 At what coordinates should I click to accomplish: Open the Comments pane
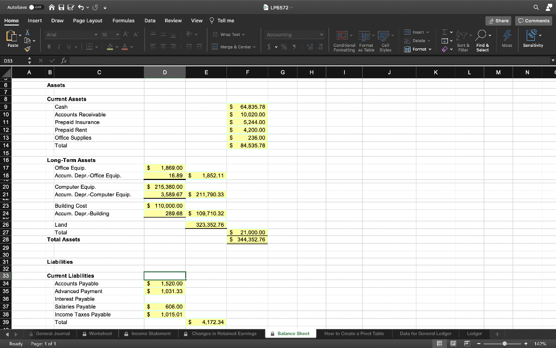[x=534, y=21]
